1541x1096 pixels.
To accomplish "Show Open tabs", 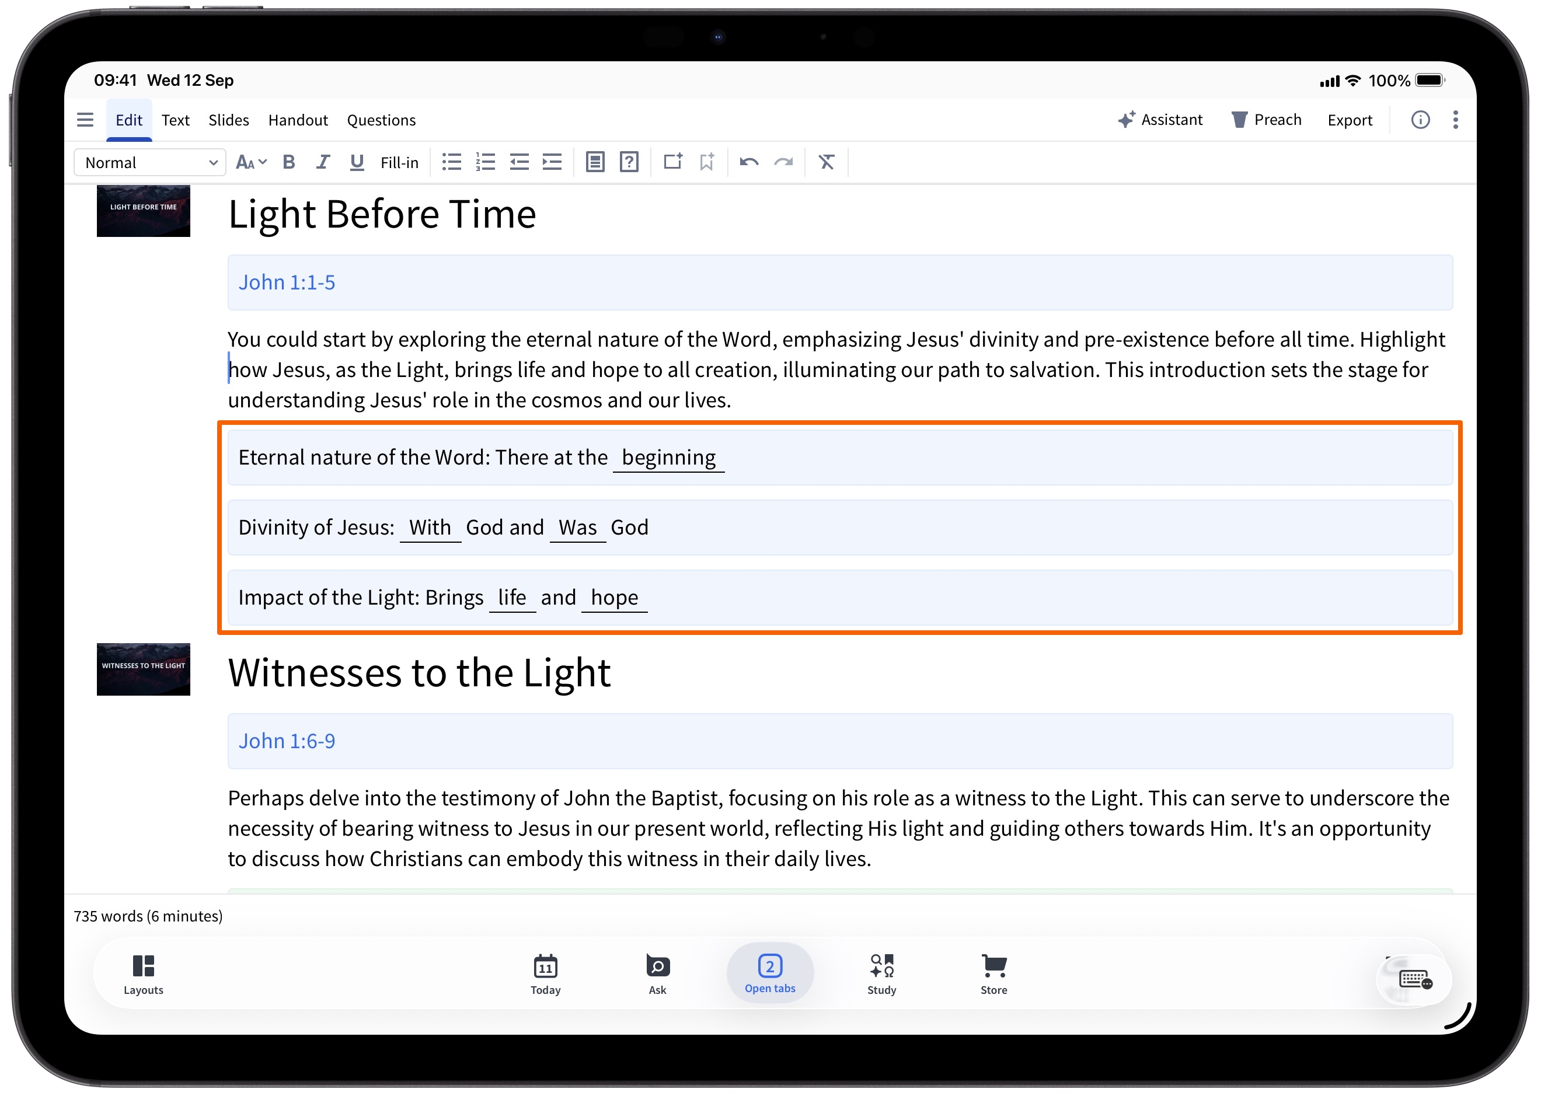I will click(770, 973).
